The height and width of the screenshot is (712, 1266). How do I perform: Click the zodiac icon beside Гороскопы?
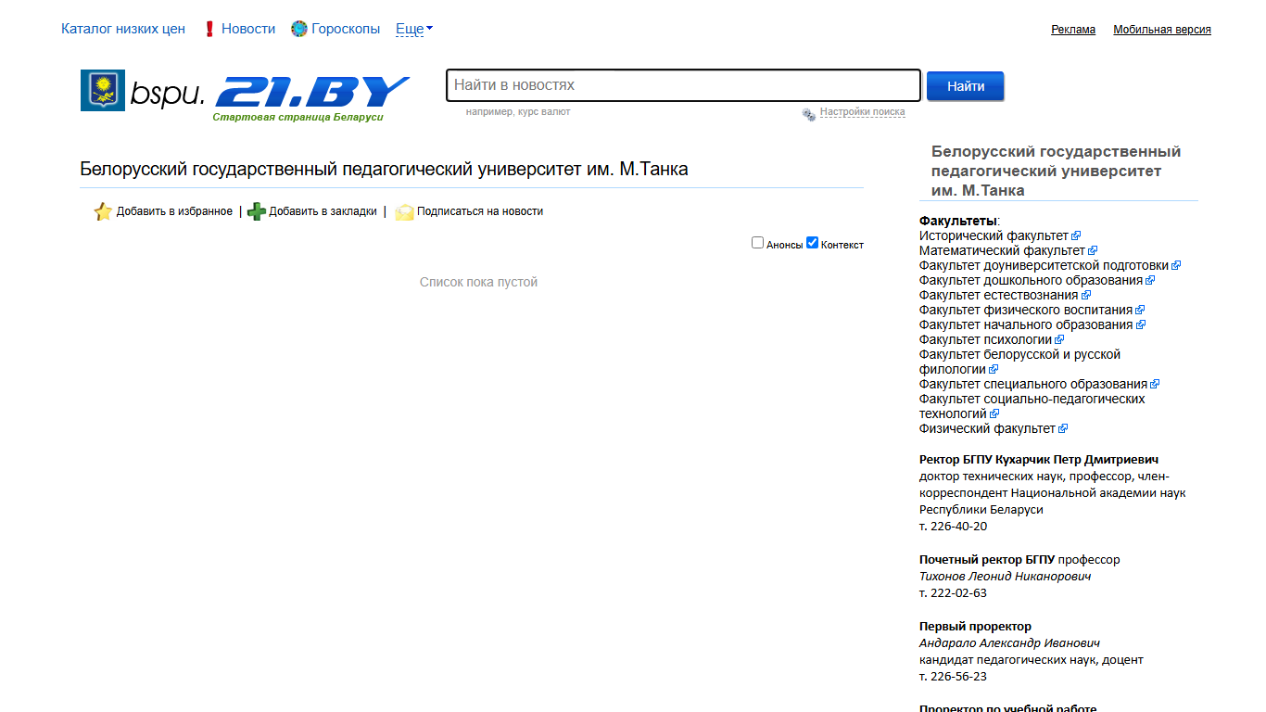click(x=298, y=29)
